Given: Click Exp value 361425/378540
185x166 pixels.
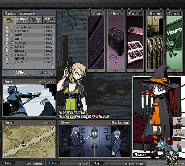Looking at the screenshot, I should pyautogui.click(x=134, y=164).
